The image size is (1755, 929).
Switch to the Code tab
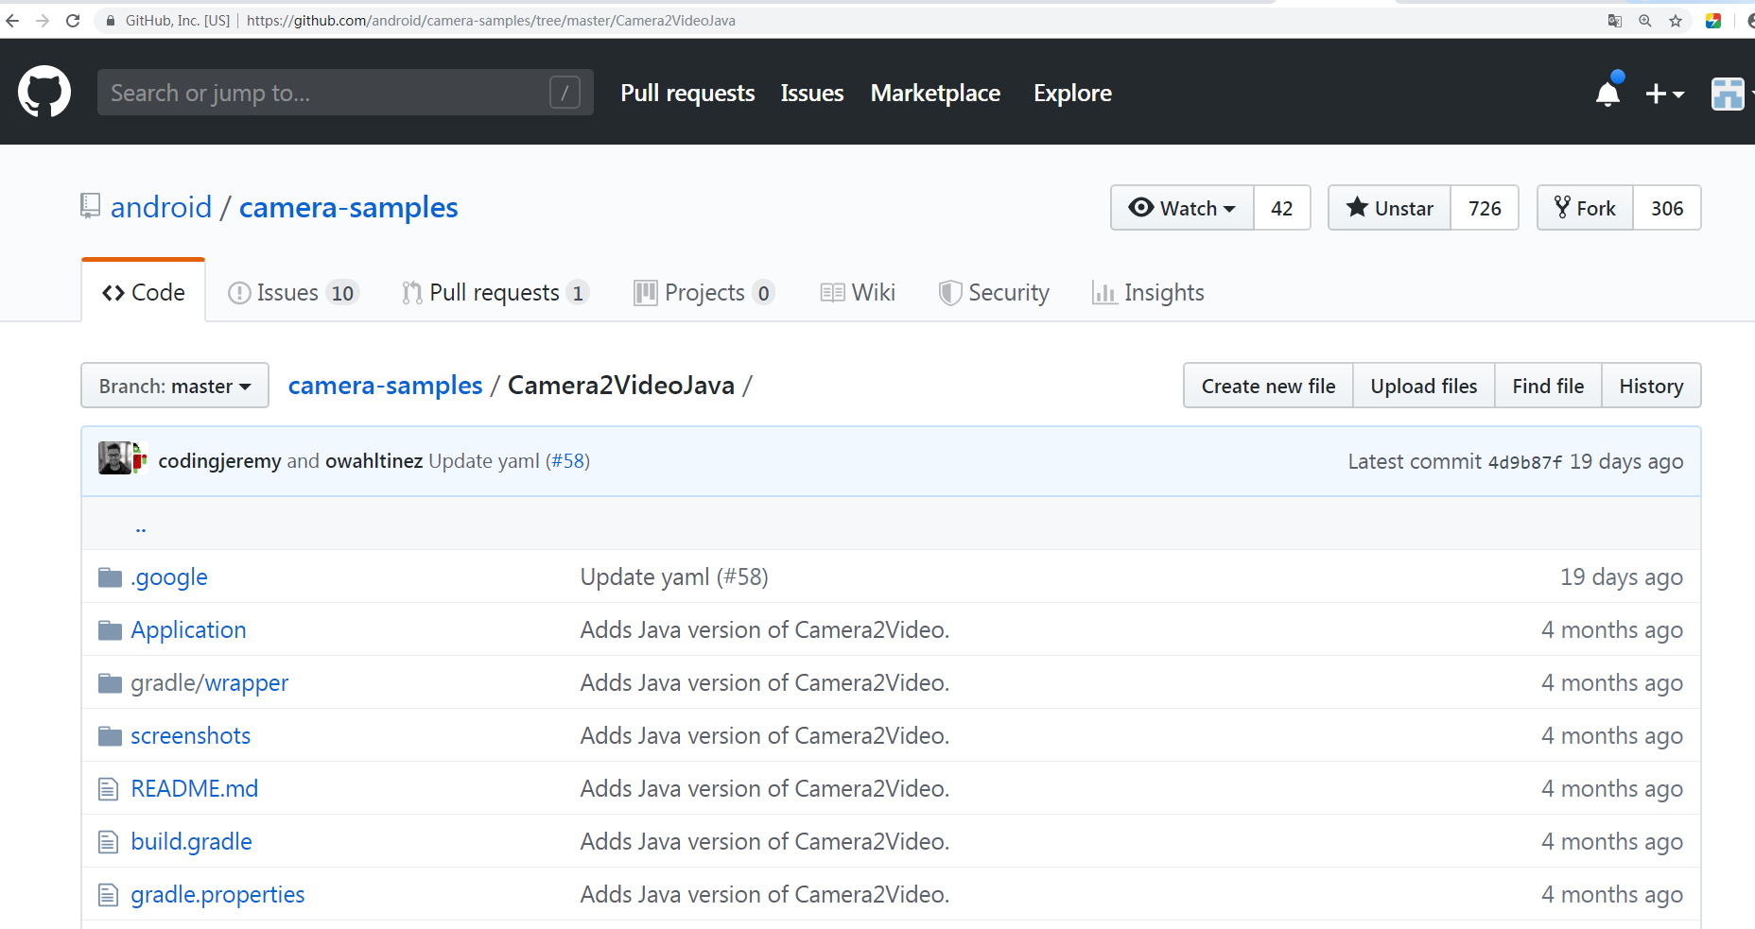pos(144,292)
